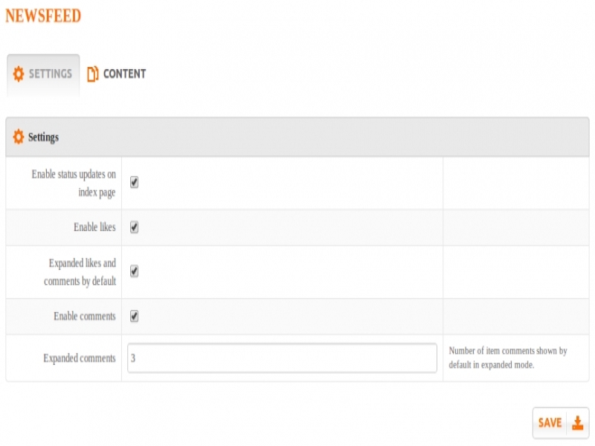Click the "Enable likes" label text
Screen dimensions: 595x446
pos(94,227)
